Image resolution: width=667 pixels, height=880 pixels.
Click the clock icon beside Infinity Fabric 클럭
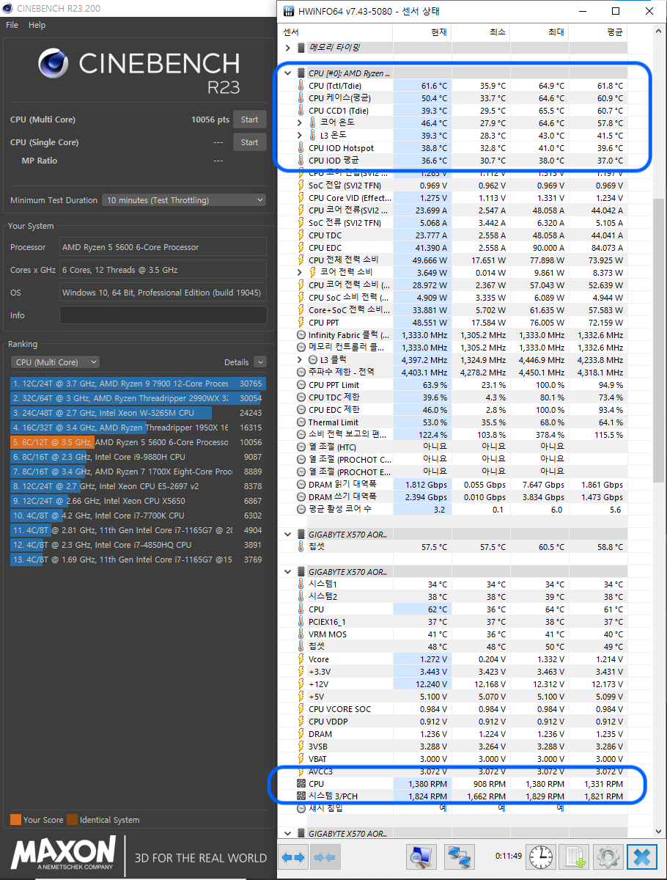click(x=301, y=335)
